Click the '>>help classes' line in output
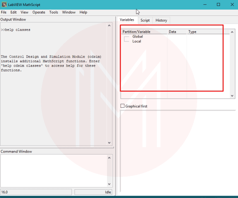The width and height of the screenshot is (238, 198). [x=16, y=30]
